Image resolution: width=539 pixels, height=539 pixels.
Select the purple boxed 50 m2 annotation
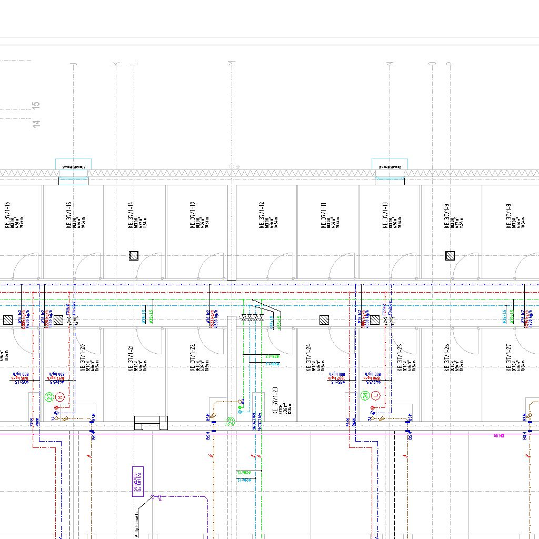(138, 481)
